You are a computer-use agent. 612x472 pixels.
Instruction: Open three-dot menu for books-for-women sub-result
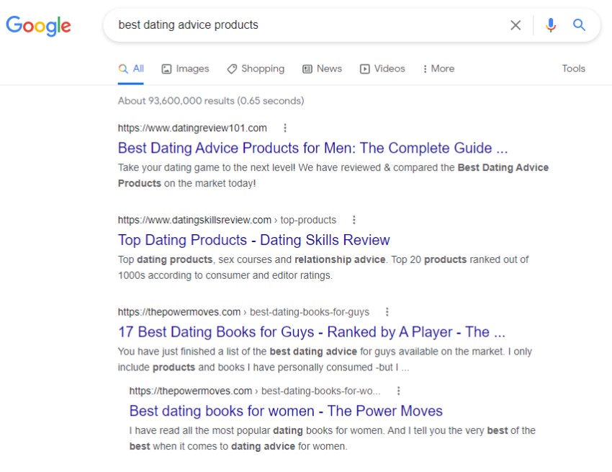399,391
